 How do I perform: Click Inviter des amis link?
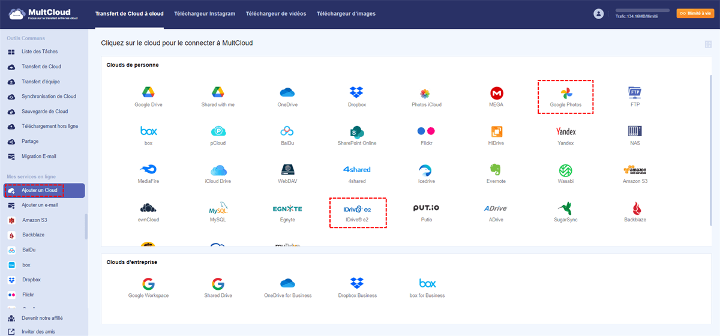[38, 331]
